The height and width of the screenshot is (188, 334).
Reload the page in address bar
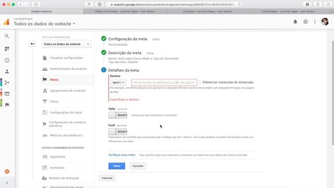tap(240, 5)
